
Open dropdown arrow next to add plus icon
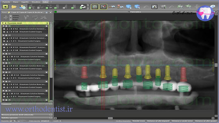pos(10,17)
